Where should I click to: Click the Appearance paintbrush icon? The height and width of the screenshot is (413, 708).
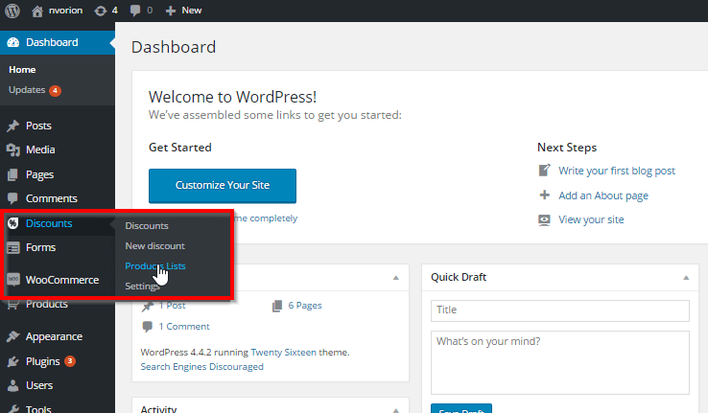pos(13,336)
